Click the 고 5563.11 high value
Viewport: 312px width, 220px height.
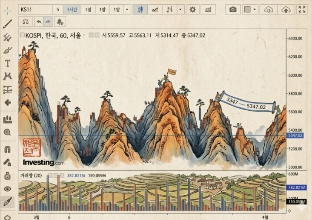pos(140,36)
